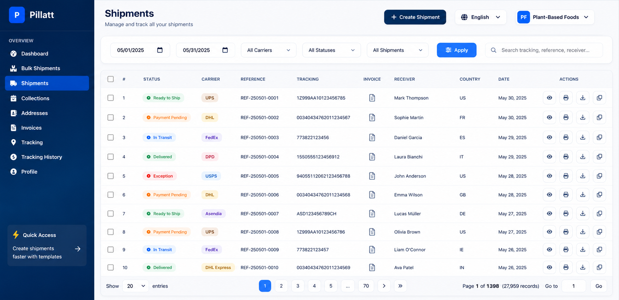619x300 pixels.
Task: Open Profile in sidebar
Action: click(47, 172)
